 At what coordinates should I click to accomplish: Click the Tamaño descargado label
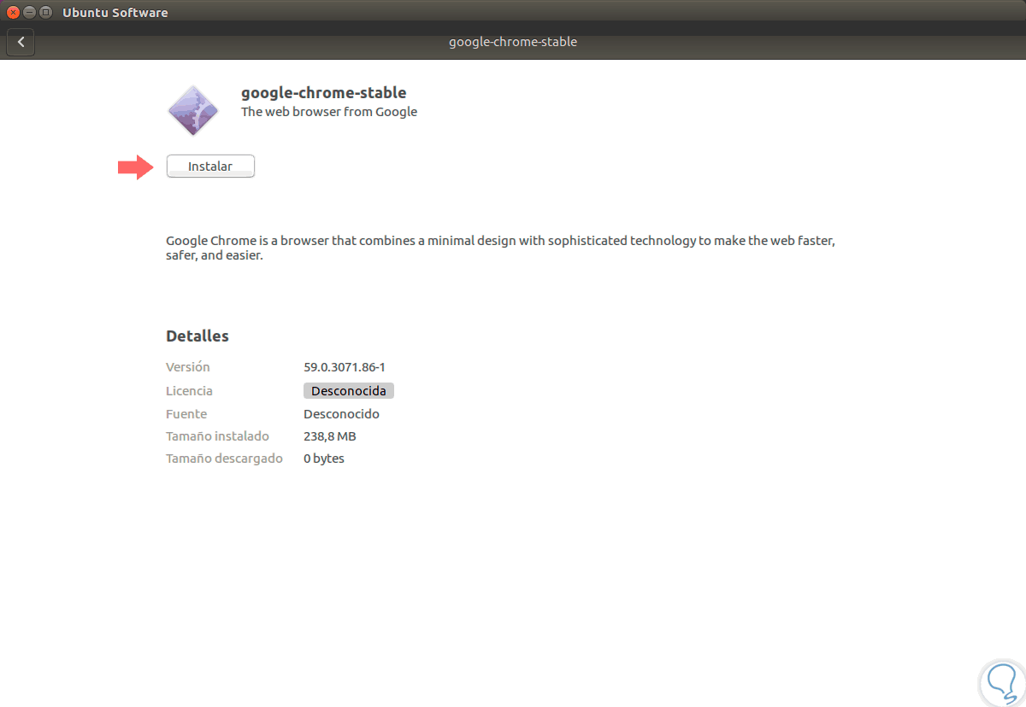224,459
